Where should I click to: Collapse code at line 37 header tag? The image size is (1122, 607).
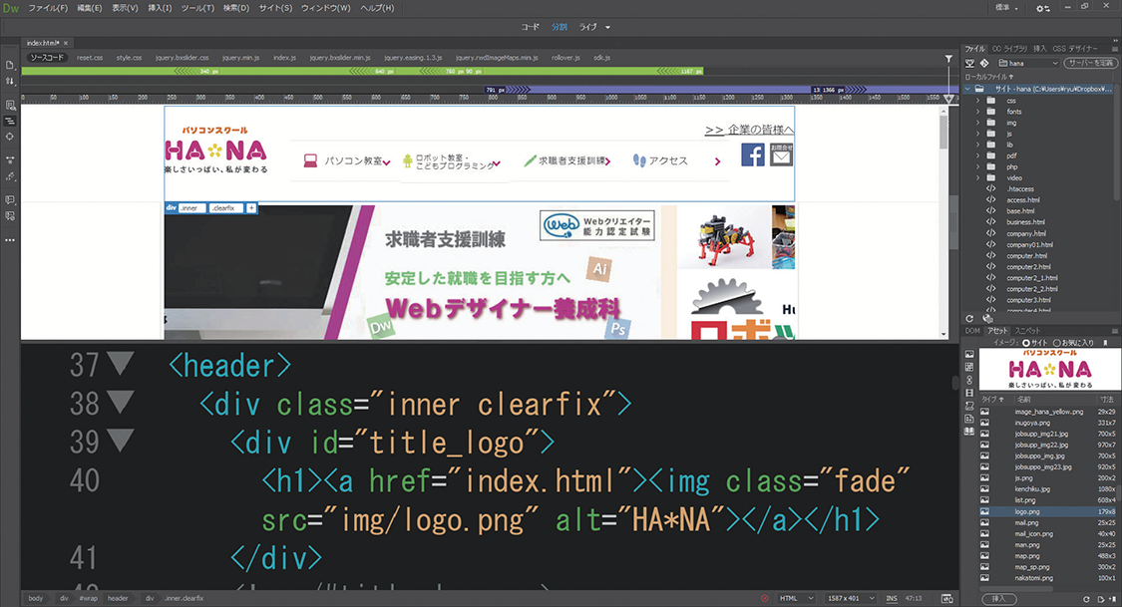[x=120, y=364]
